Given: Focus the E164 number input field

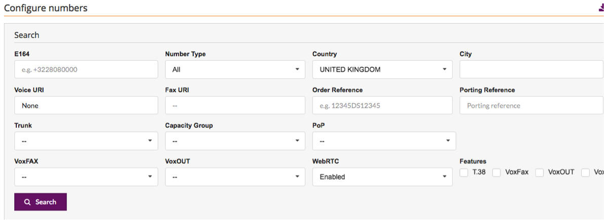Looking at the screenshot, I should (86, 69).
